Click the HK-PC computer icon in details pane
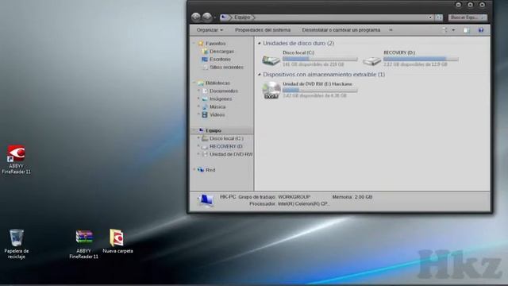The height and width of the screenshot is (286, 508). pos(206,200)
